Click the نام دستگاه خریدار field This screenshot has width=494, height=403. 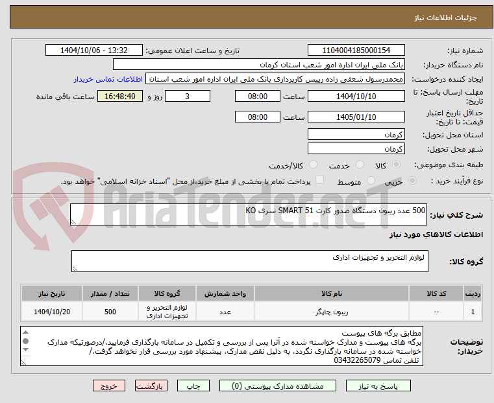(258, 65)
